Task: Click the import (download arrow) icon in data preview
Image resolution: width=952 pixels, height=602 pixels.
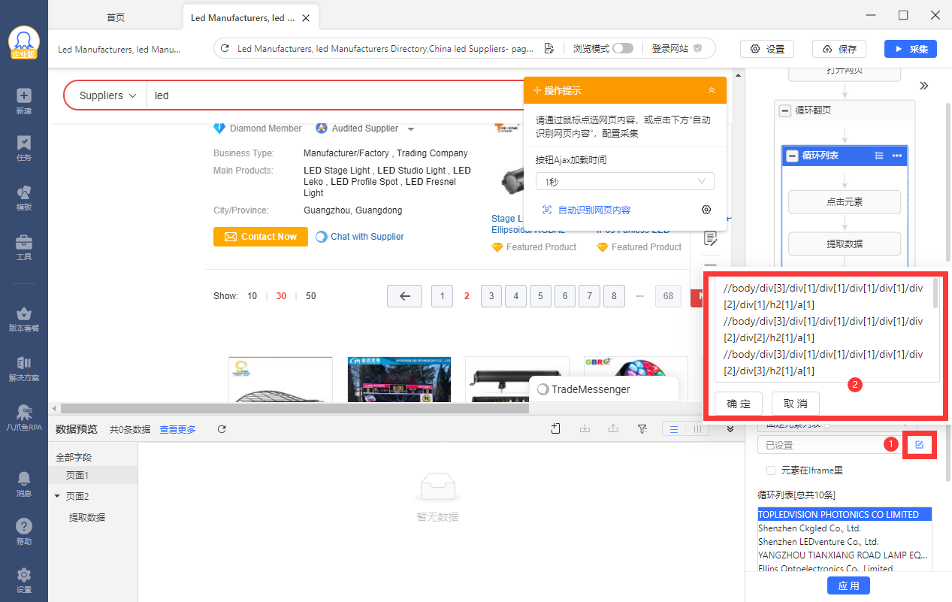Action: coord(585,428)
